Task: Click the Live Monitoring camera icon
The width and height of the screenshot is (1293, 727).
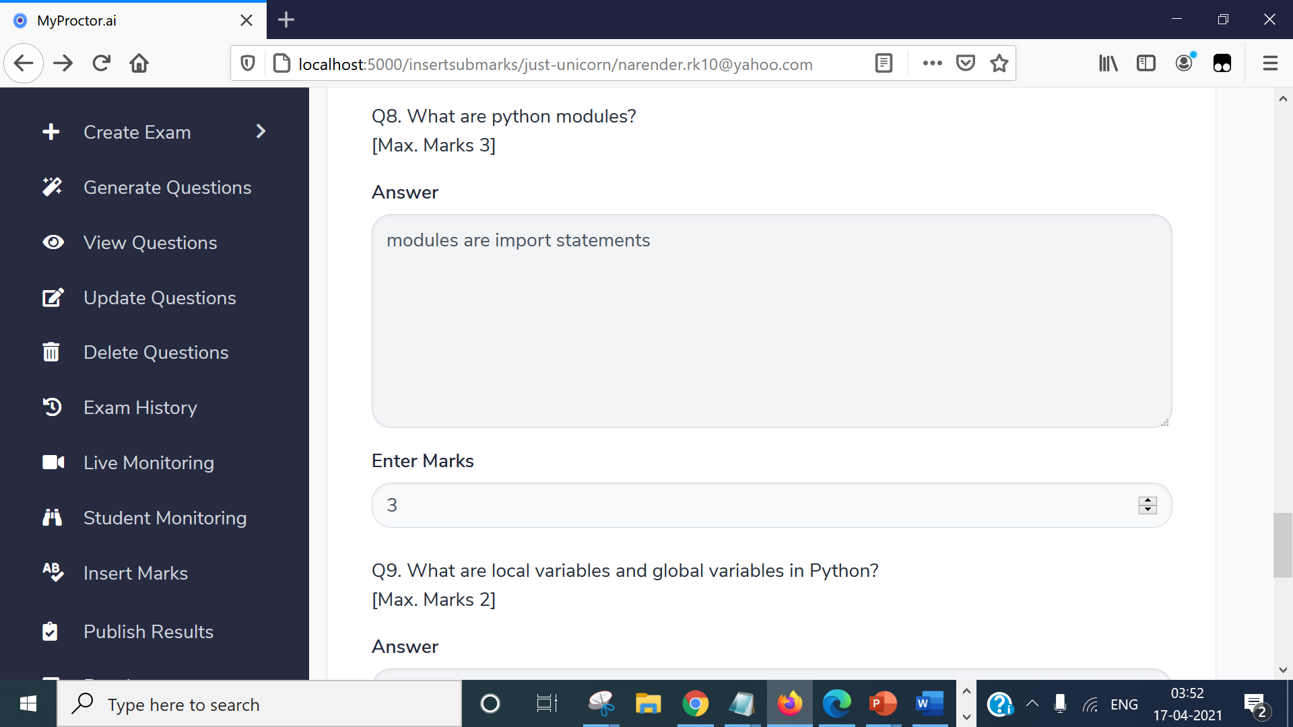Action: tap(53, 462)
